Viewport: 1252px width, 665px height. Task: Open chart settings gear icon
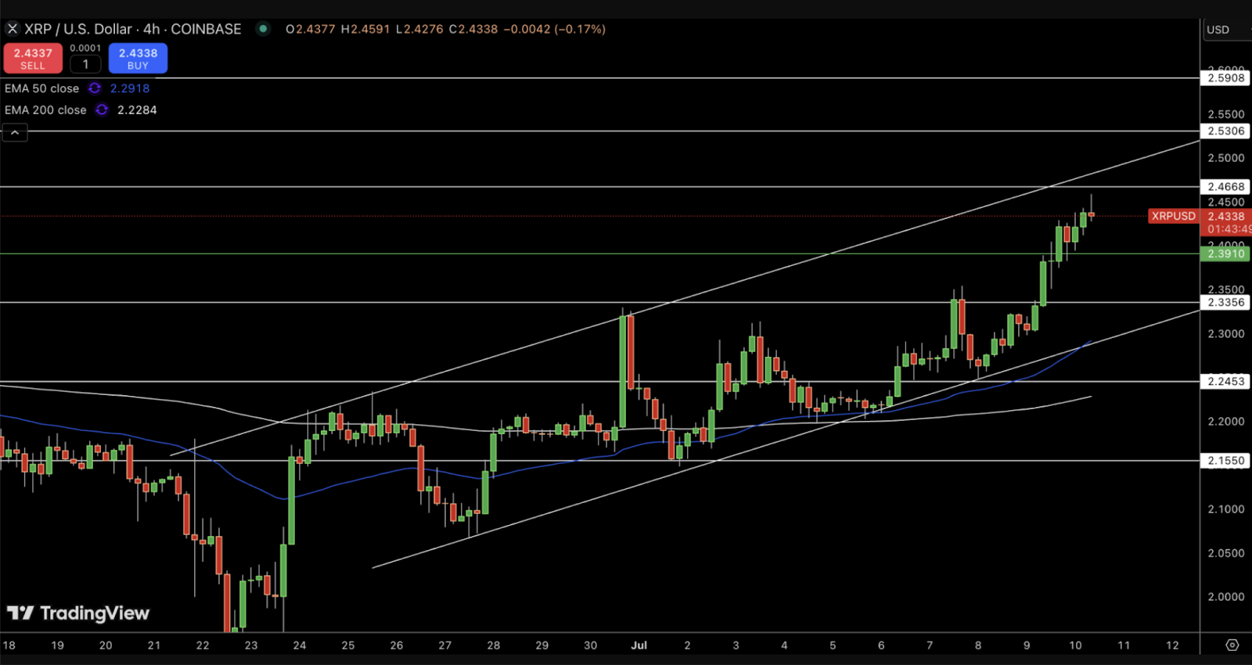coord(1232,645)
